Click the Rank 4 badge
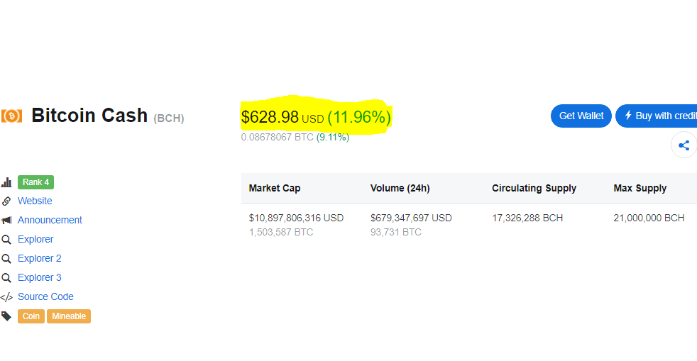697x361 pixels. (x=36, y=182)
